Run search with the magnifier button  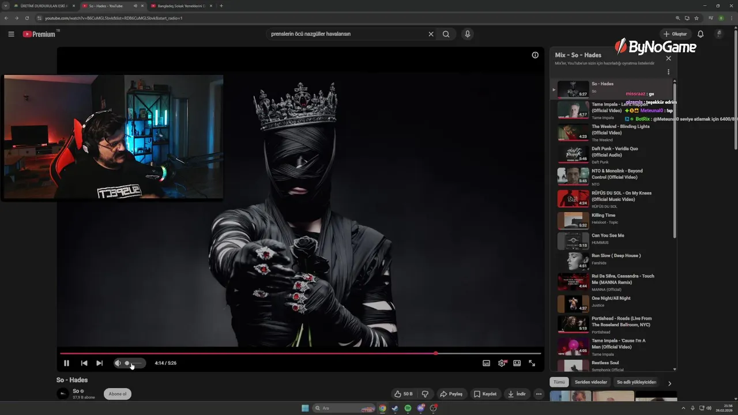coord(446,34)
